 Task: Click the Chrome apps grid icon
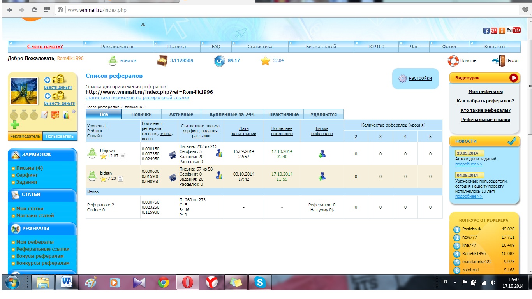coord(47,10)
